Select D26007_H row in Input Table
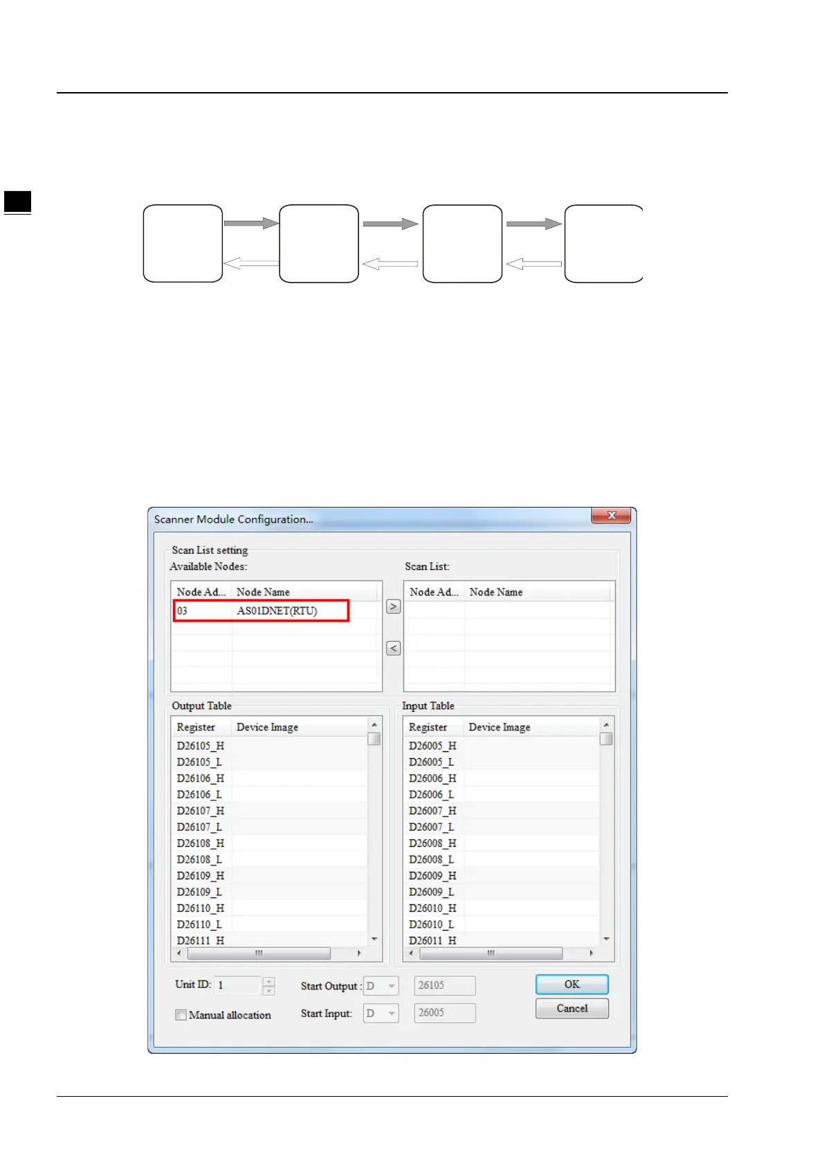The width and height of the screenshot is (824, 1166). (x=502, y=811)
